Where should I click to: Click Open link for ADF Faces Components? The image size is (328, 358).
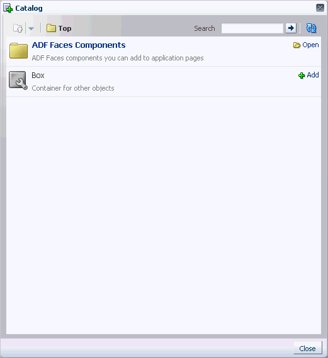[x=306, y=45]
